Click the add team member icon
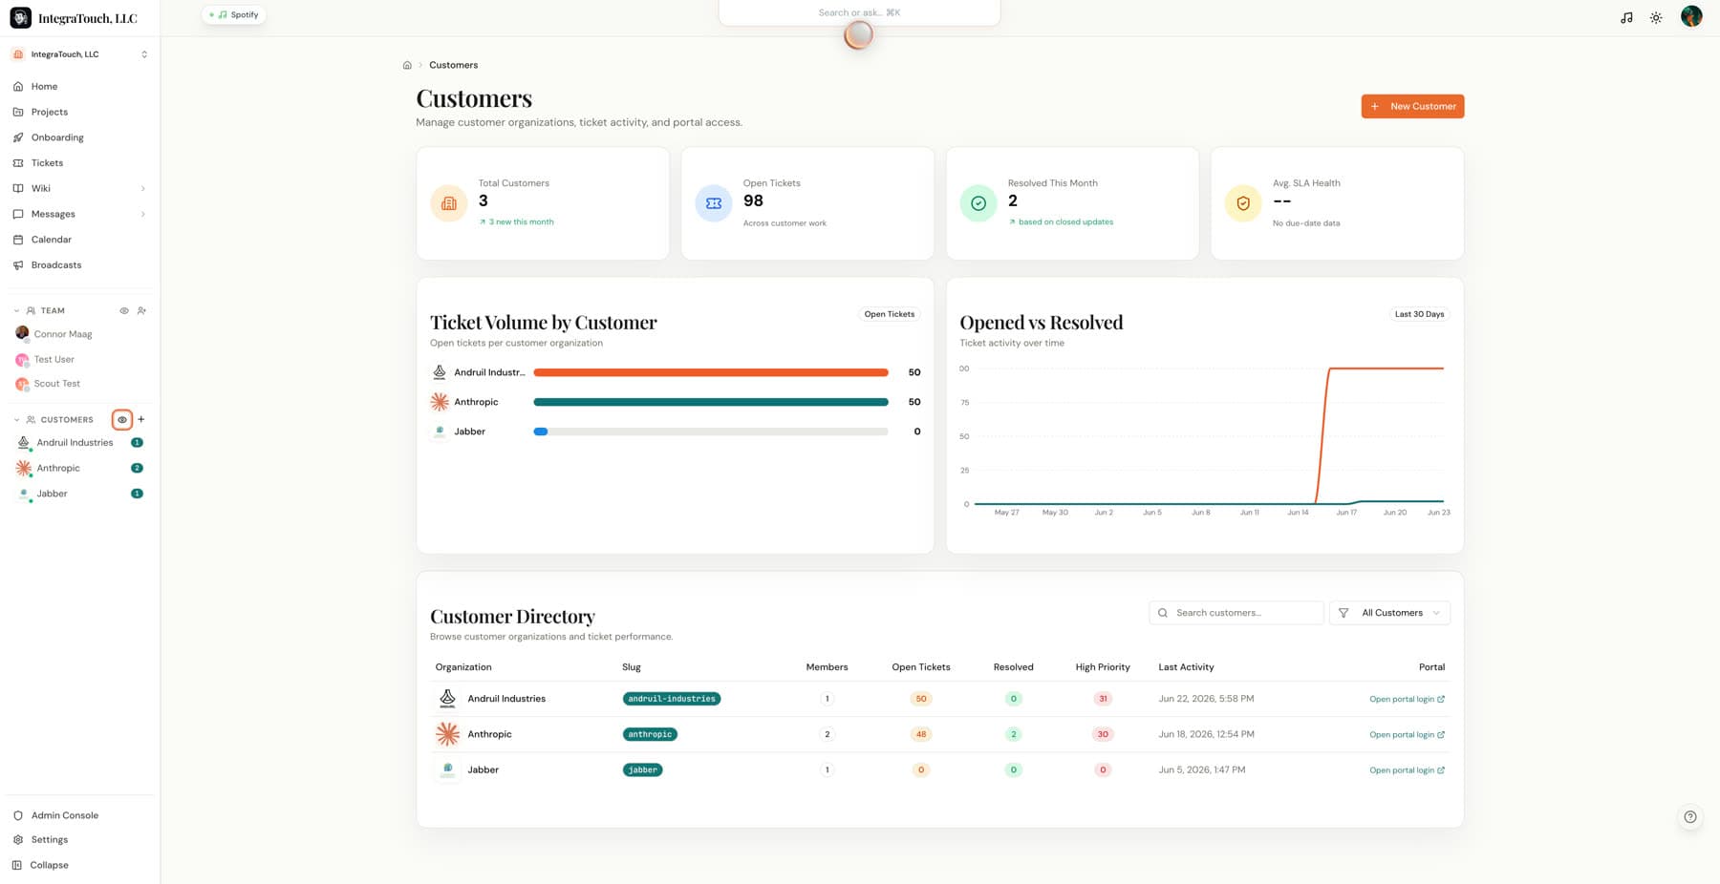Image resolution: width=1720 pixels, height=884 pixels. [x=141, y=310]
